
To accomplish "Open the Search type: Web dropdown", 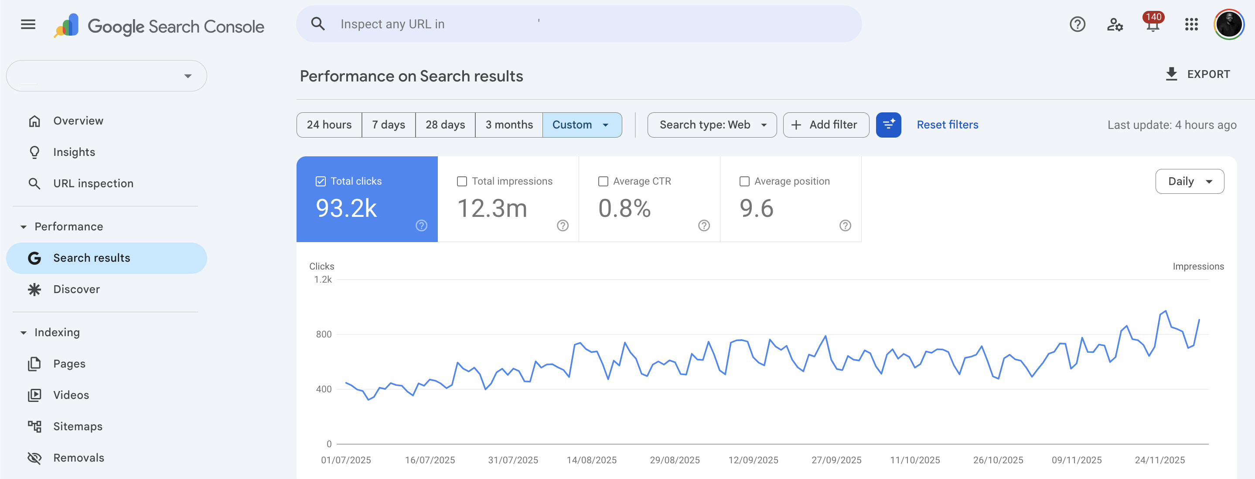I will [x=711, y=125].
